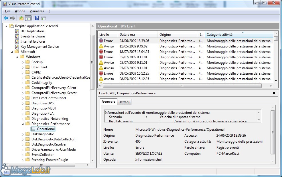Sort by the I... event ID column header
The height and width of the screenshot is (177, 282).
pos(201,35)
